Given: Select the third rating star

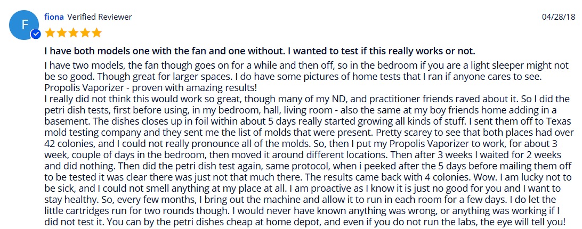Looking at the screenshot, I should pos(73,32).
